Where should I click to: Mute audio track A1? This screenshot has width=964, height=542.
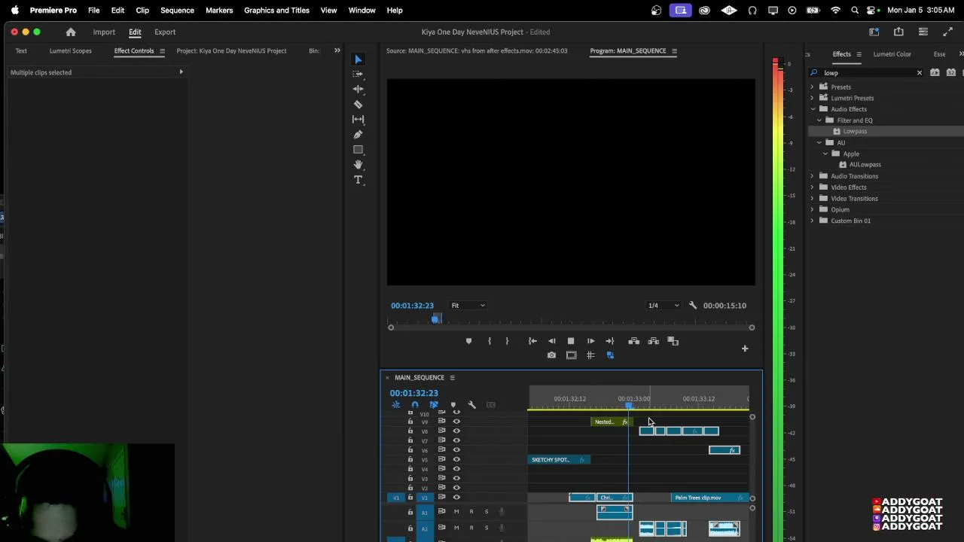[x=456, y=512]
